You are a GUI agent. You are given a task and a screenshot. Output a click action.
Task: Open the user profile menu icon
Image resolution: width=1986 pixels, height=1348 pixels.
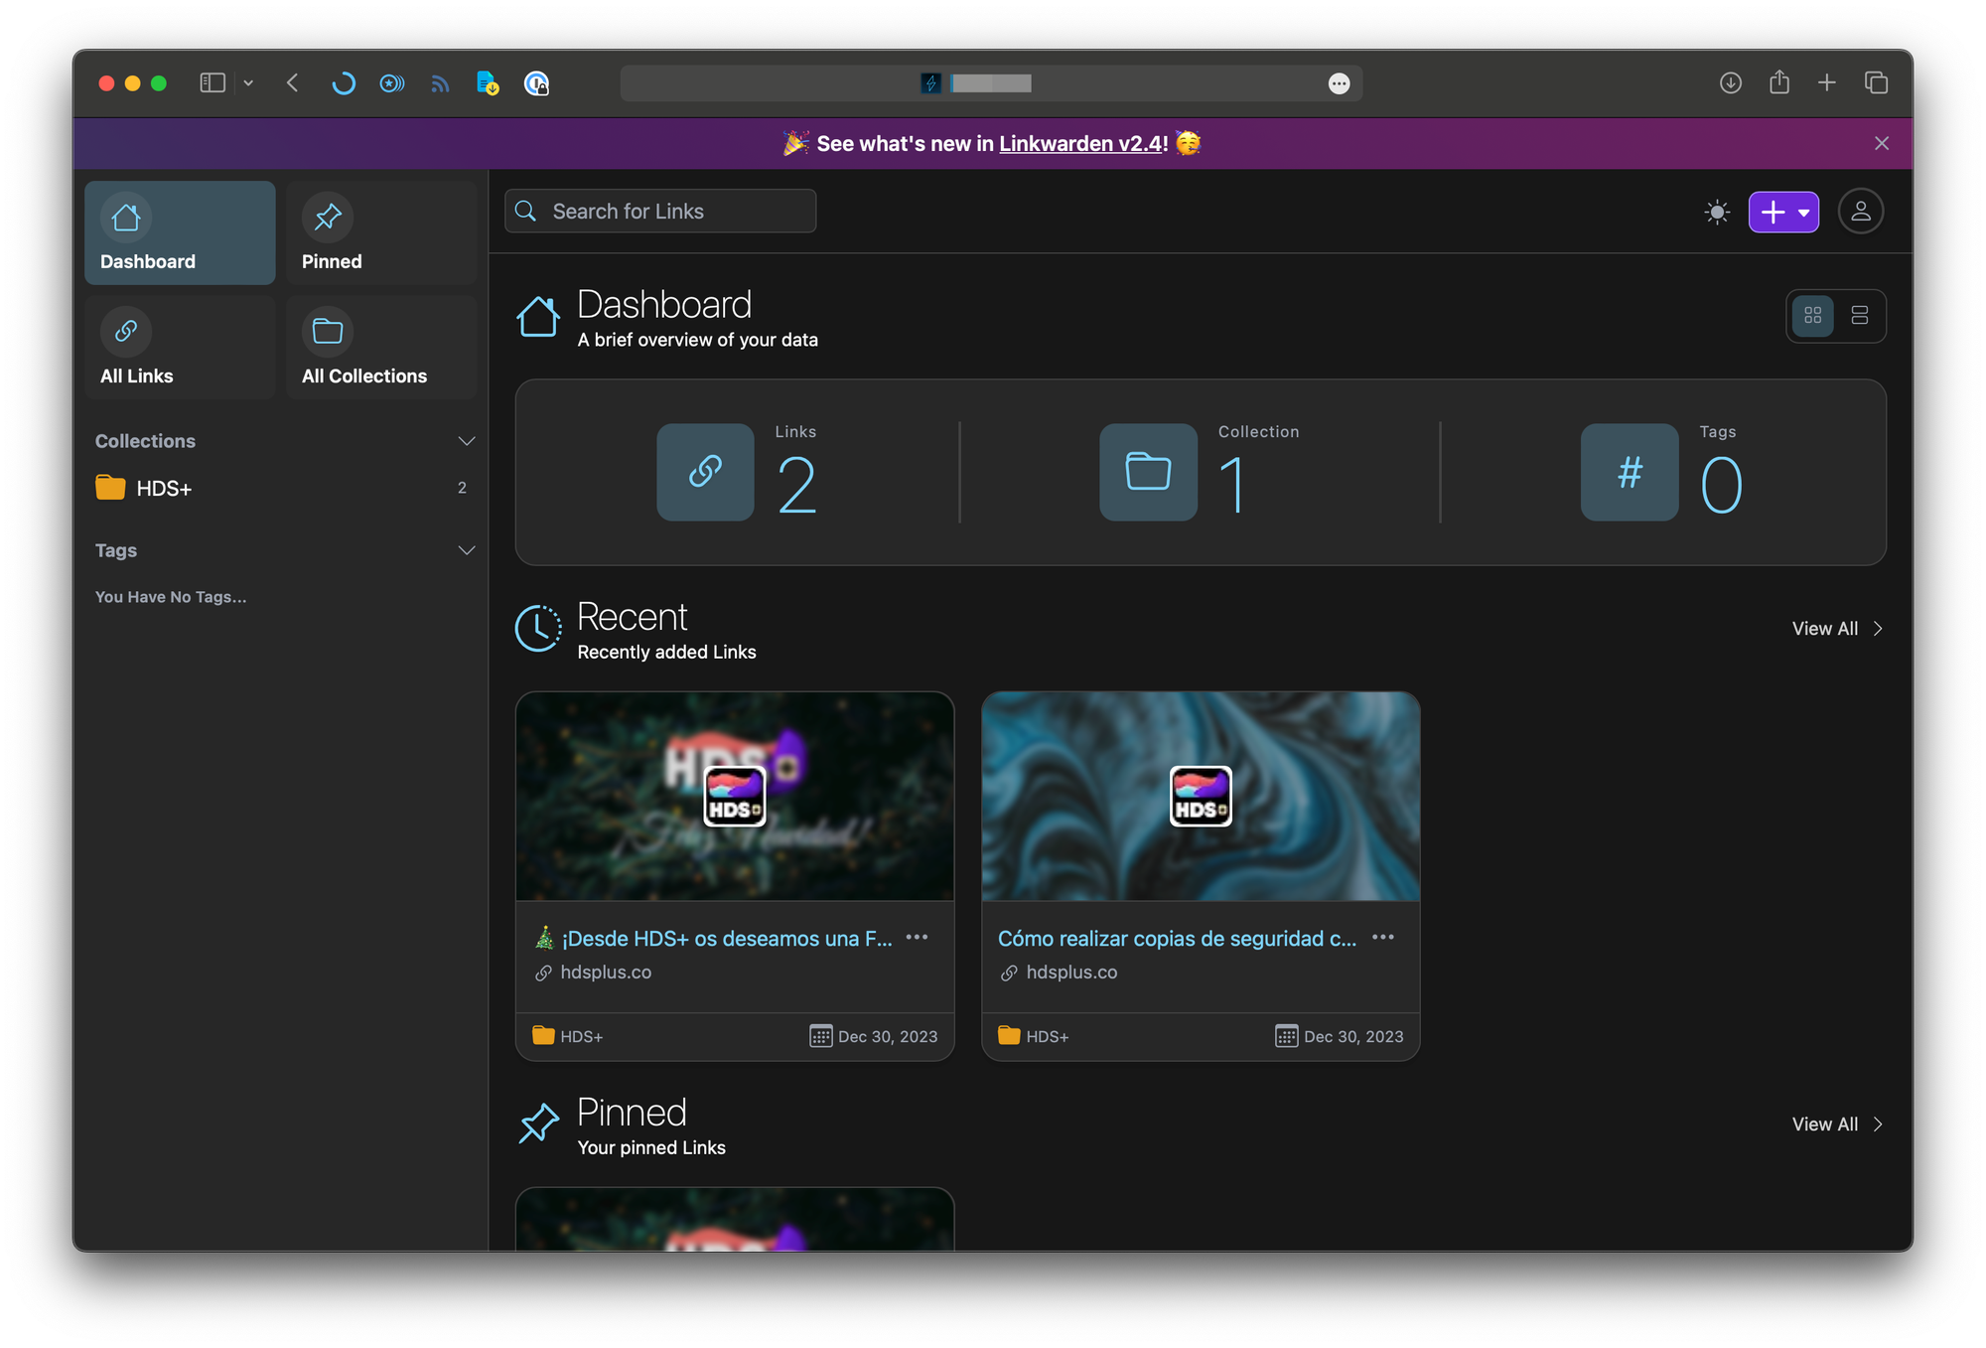click(1860, 212)
